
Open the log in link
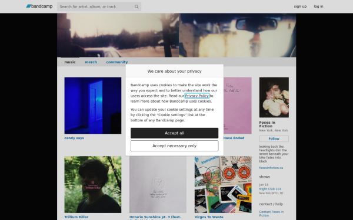pyautogui.click(x=318, y=6)
